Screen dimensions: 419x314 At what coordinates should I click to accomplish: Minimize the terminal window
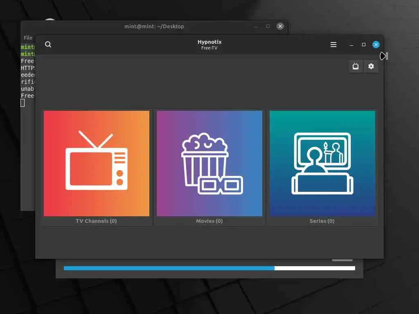(x=256, y=27)
